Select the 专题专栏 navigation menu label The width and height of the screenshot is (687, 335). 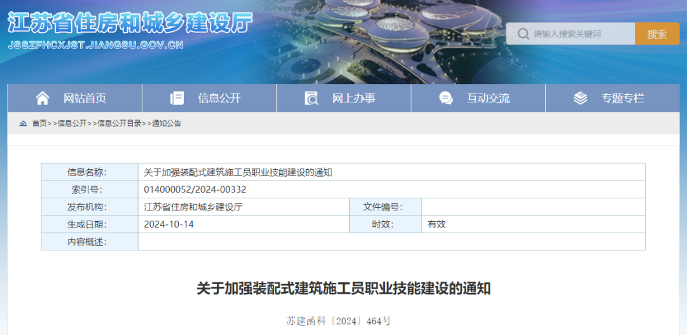(x=623, y=98)
